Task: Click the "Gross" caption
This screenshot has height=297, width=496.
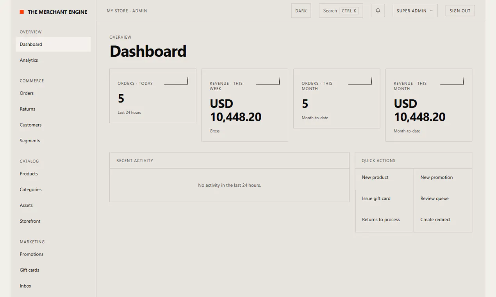Action: pos(214,131)
